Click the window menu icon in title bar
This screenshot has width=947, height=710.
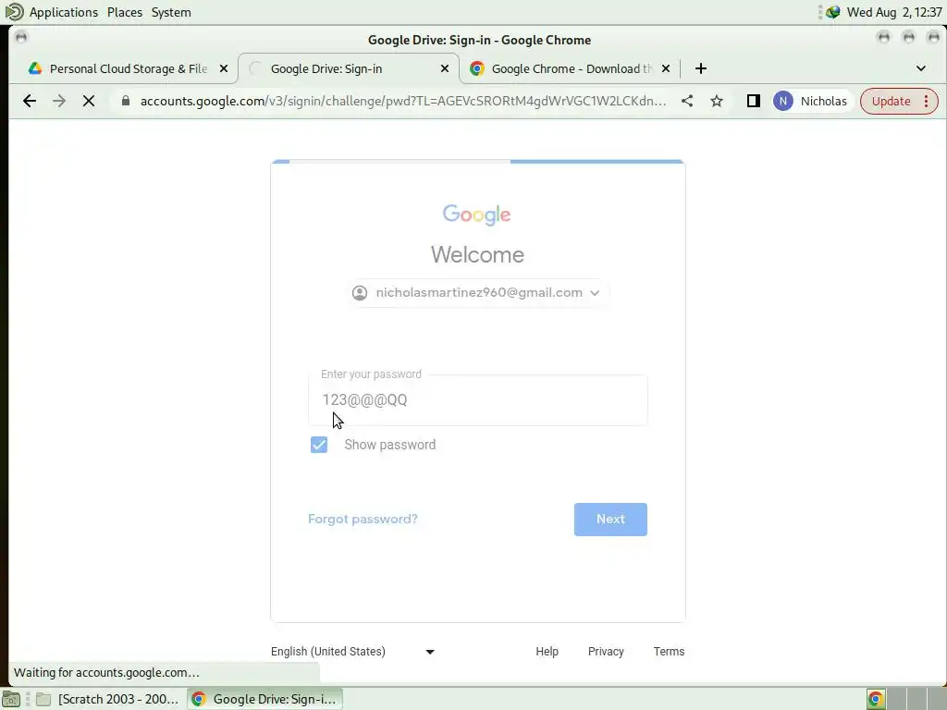[x=21, y=37]
